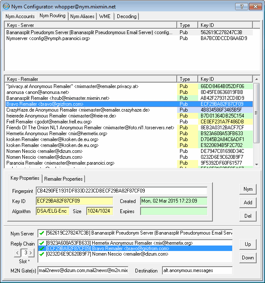The image size is (265, 283).
Task: Click the Down button
Action: click(x=248, y=258)
